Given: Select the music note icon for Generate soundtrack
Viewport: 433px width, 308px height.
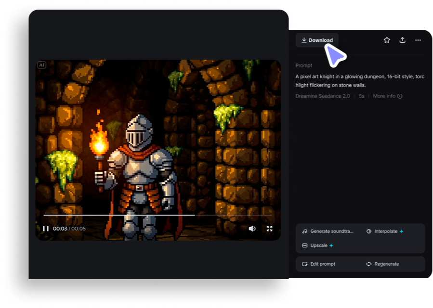Looking at the screenshot, I should click(x=304, y=231).
